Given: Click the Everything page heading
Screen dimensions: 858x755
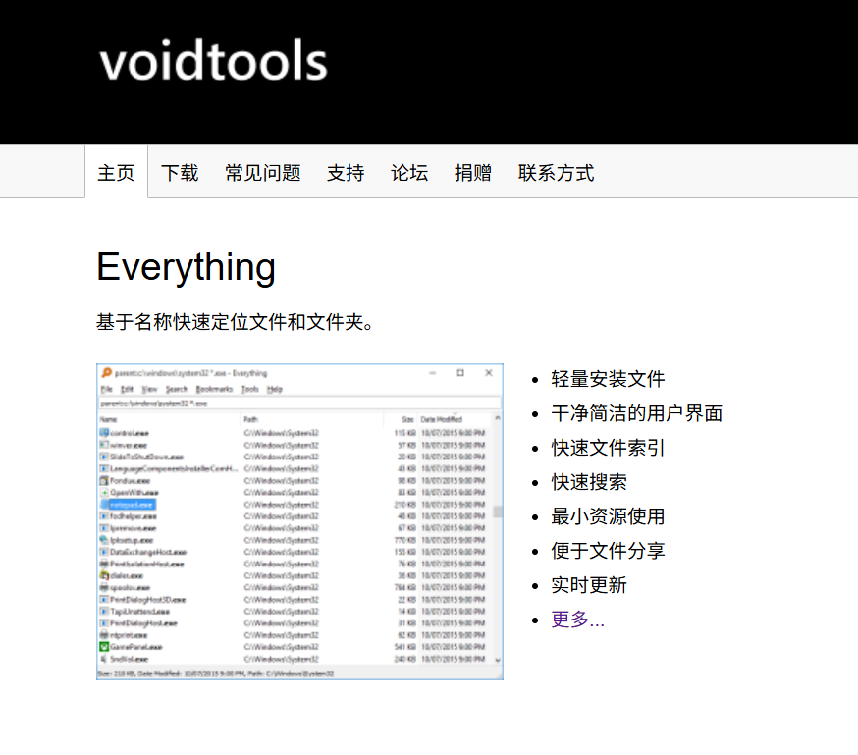Looking at the screenshot, I should [x=187, y=267].
